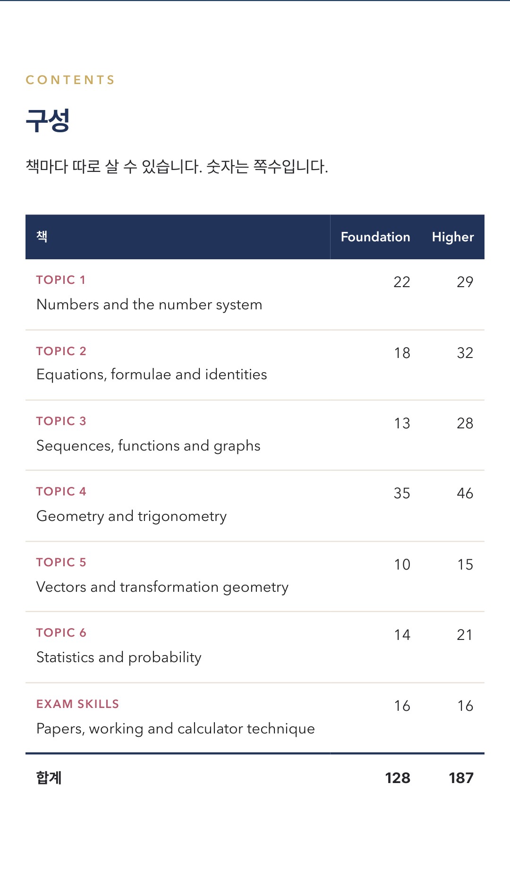Open Topic 4 Geometry and trigonometry
510x869 pixels.
255,506
